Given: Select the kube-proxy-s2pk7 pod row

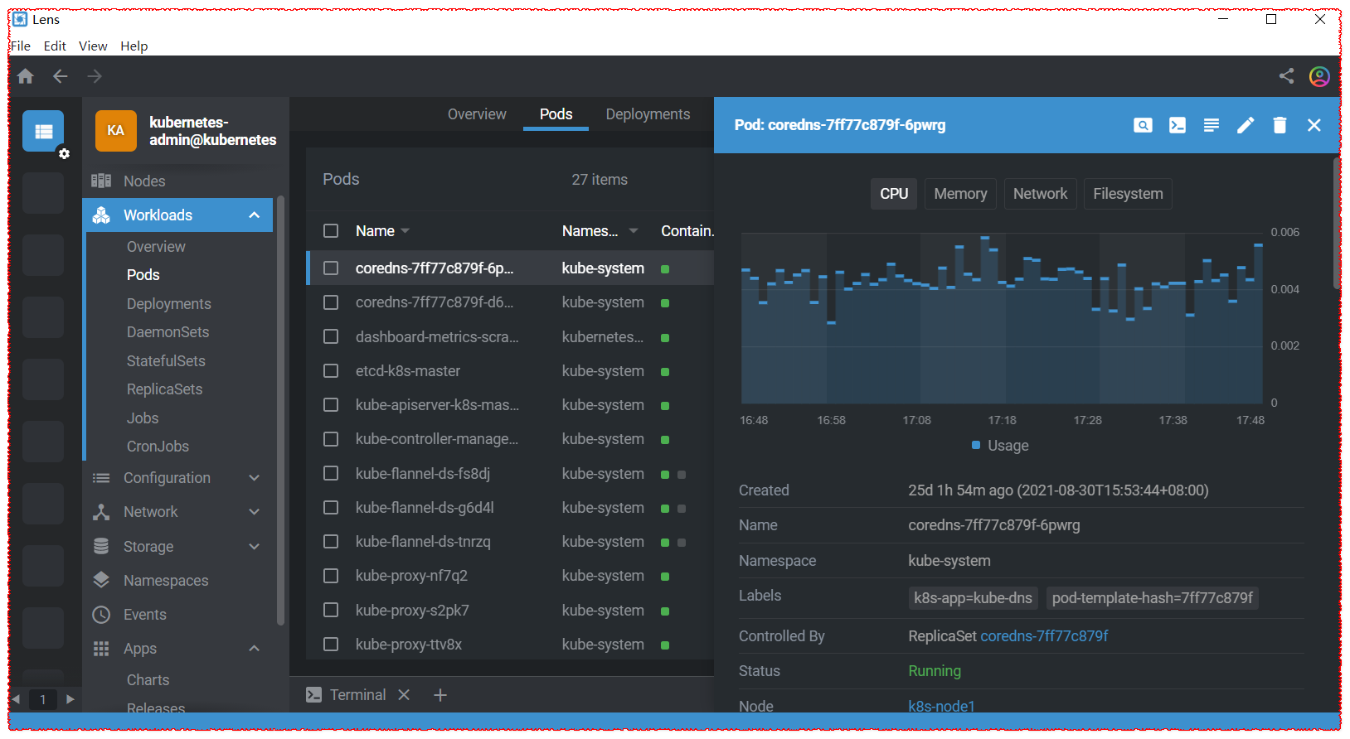Looking at the screenshot, I should (x=510, y=611).
